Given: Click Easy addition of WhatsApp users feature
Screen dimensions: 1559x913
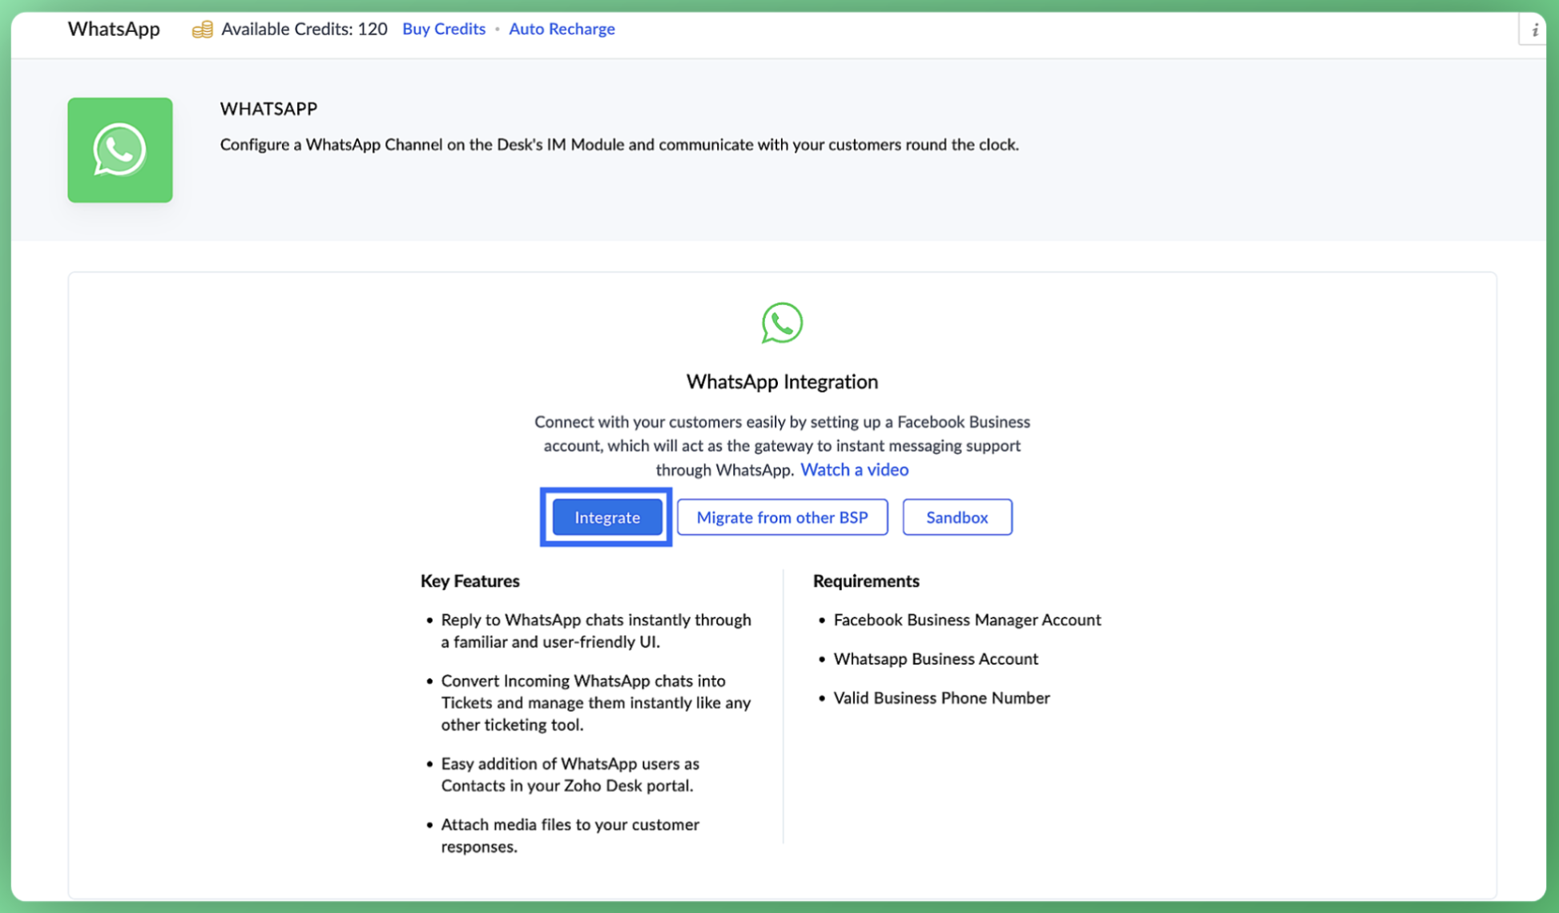Looking at the screenshot, I should click(x=570, y=774).
